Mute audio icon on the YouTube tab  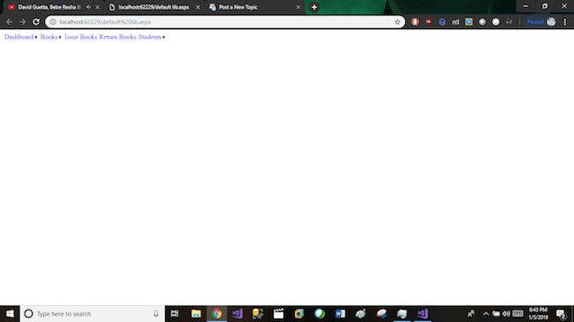(x=88, y=7)
